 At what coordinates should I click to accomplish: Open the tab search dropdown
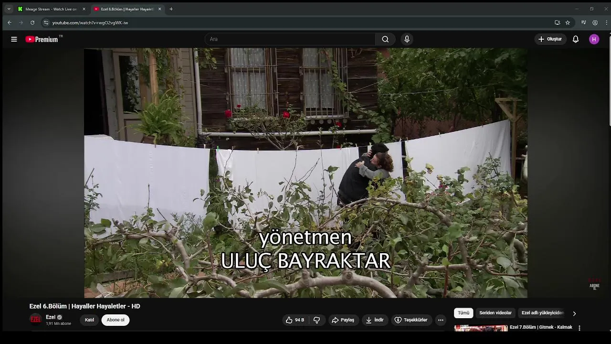(9, 9)
